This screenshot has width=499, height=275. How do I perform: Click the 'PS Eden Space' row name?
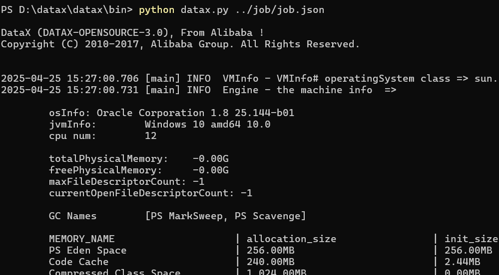88,250
